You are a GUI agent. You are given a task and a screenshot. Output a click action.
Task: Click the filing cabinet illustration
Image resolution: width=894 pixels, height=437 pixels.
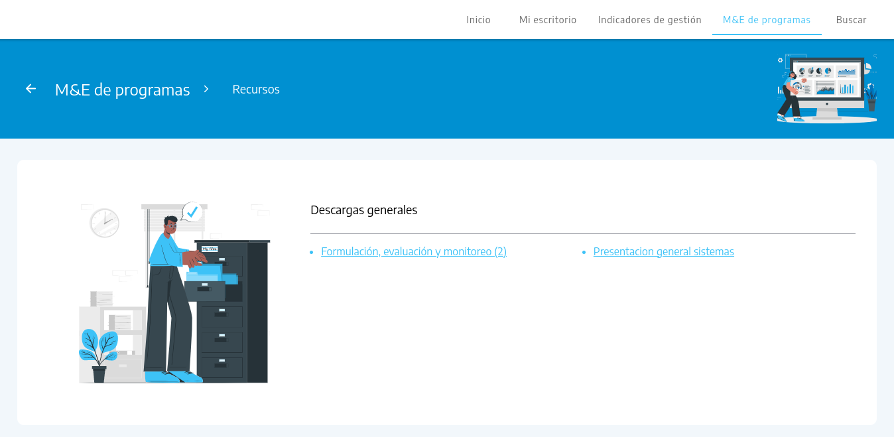[x=174, y=292]
